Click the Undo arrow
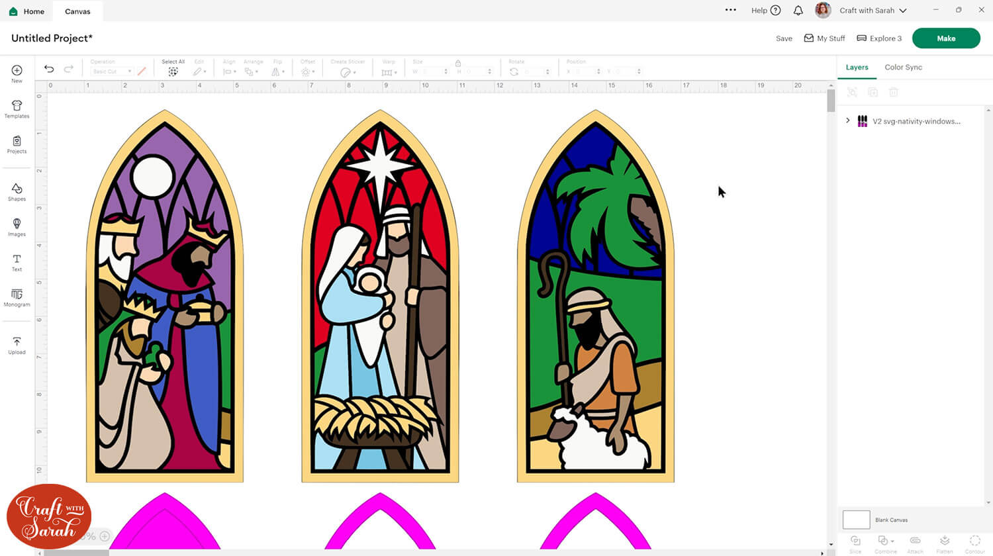Image resolution: width=993 pixels, height=556 pixels. (49, 69)
